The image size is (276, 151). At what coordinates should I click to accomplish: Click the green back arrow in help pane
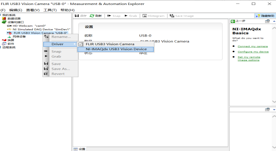pyautogui.click(x=233, y=21)
